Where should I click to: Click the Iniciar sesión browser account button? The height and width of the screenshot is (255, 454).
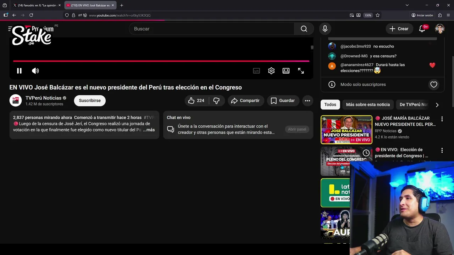tap(422, 15)
